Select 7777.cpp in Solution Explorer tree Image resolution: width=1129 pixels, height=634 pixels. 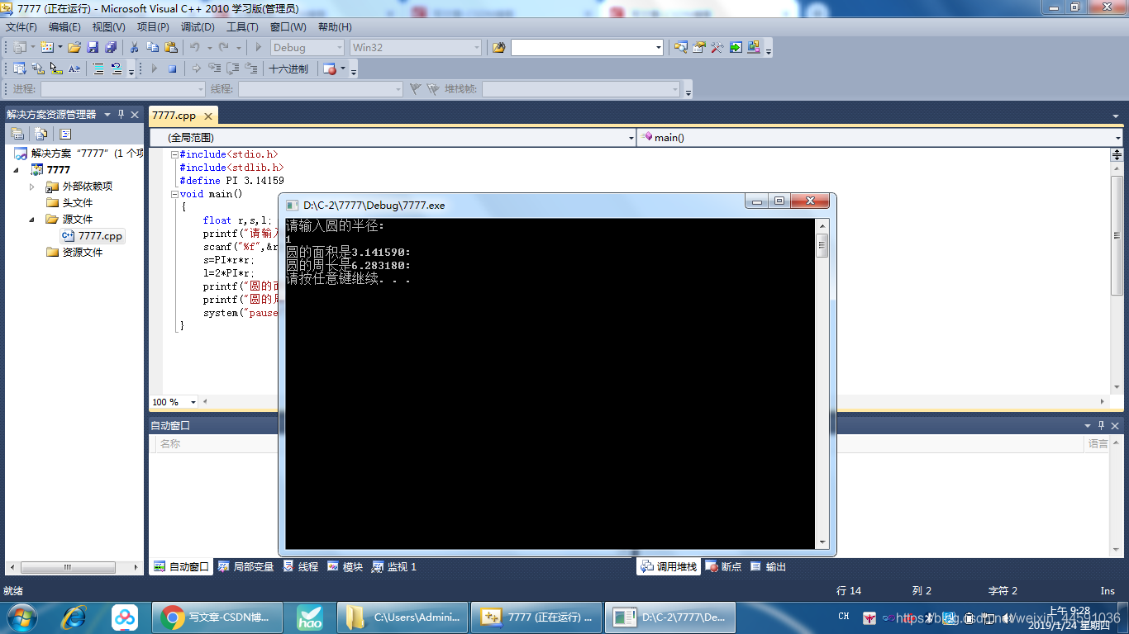[93, 236]
